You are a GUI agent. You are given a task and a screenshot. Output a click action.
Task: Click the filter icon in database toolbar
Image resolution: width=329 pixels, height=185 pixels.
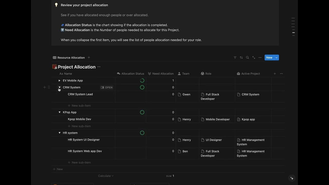click(235, 58)
